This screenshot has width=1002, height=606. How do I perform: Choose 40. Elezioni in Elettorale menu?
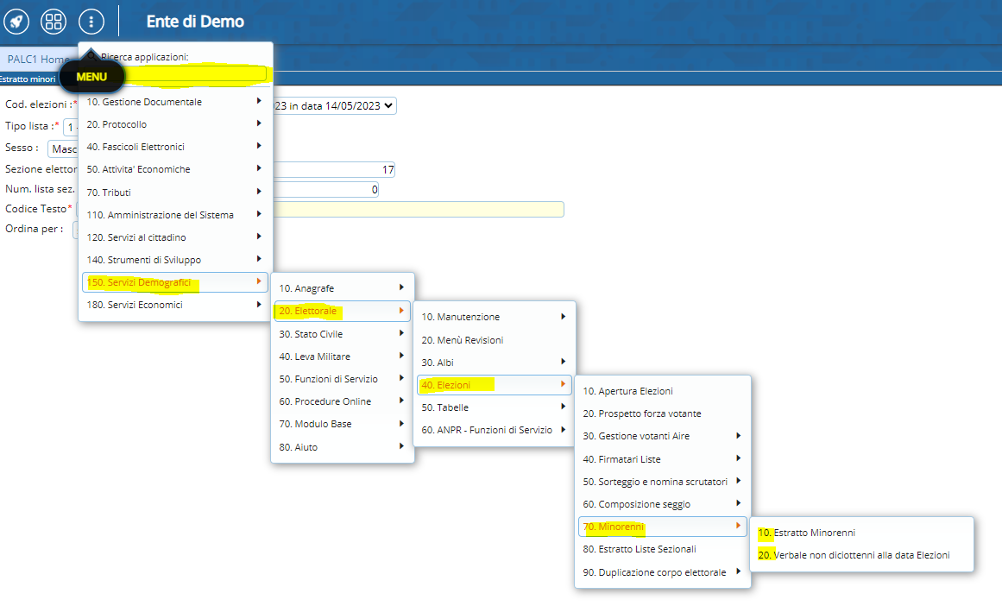(492, 384)
